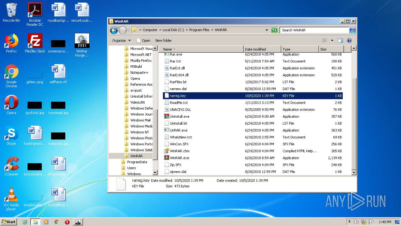Expand the address bar history dropdown

pyautogui.click(x=267, y=30)
